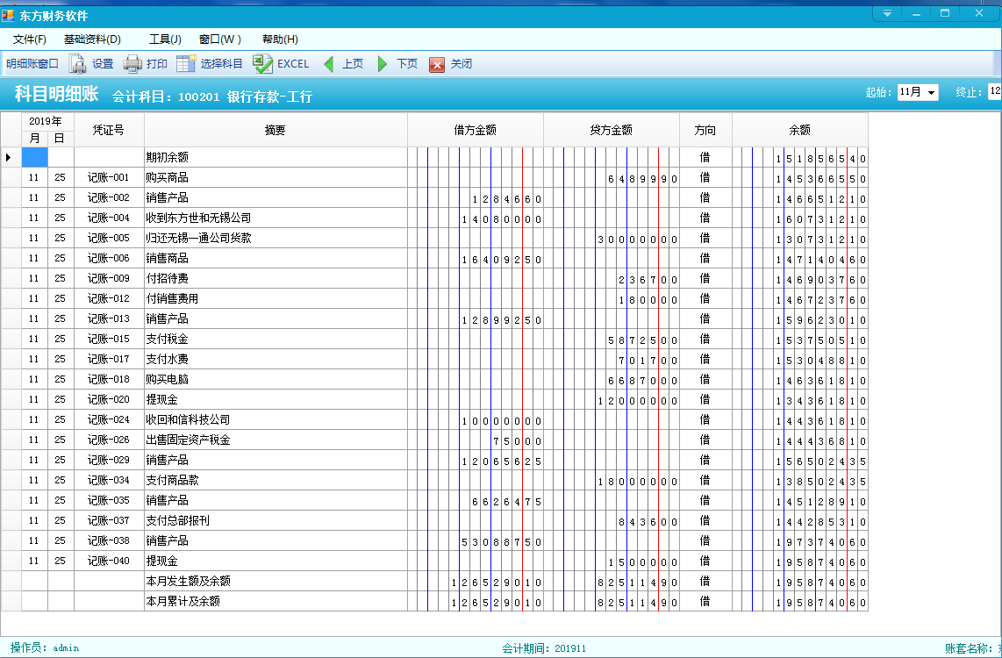The image size is (1002, 658).
Task: Open the 工具(J) menu
Action: pos(165,39)
